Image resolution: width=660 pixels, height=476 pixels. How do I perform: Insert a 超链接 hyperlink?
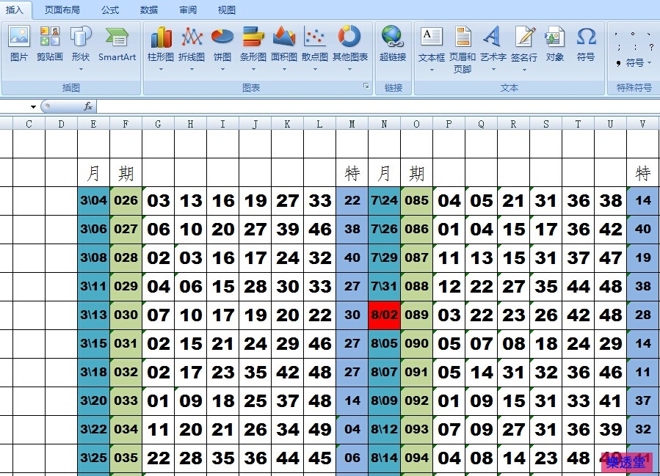pyautogui.click(x=393, y=44)
